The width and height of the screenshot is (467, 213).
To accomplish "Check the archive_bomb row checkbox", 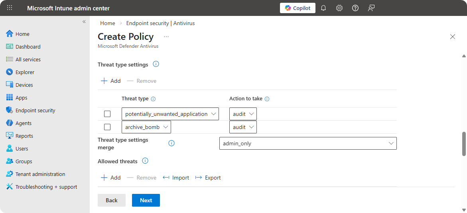I will [x=107, y=127].
